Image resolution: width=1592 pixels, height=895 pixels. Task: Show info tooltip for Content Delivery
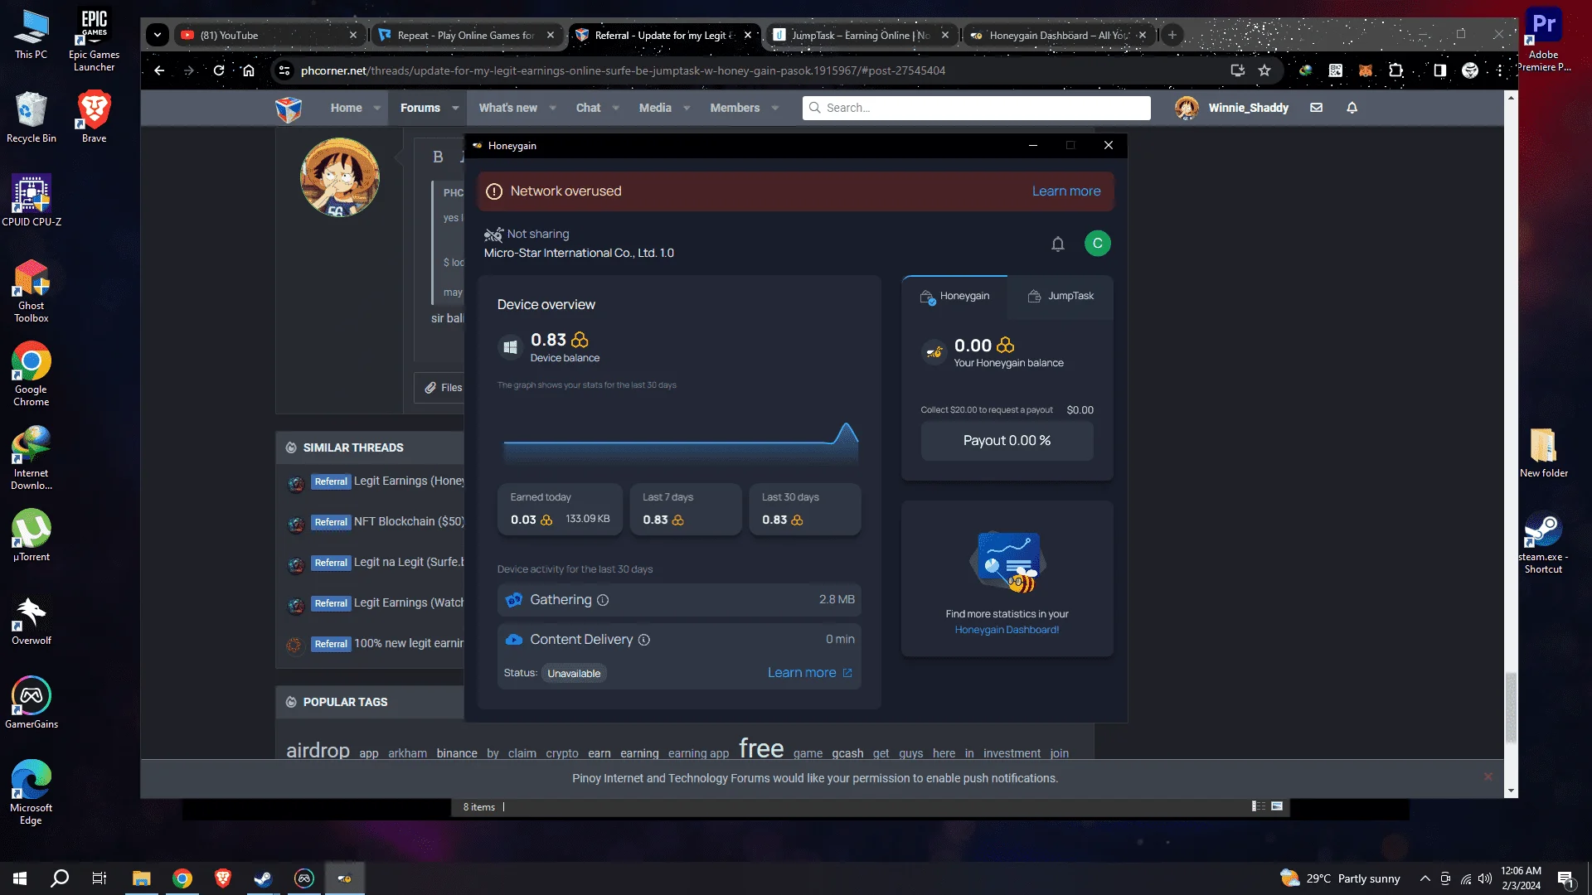pyautogui.click(x=644, y=640)
